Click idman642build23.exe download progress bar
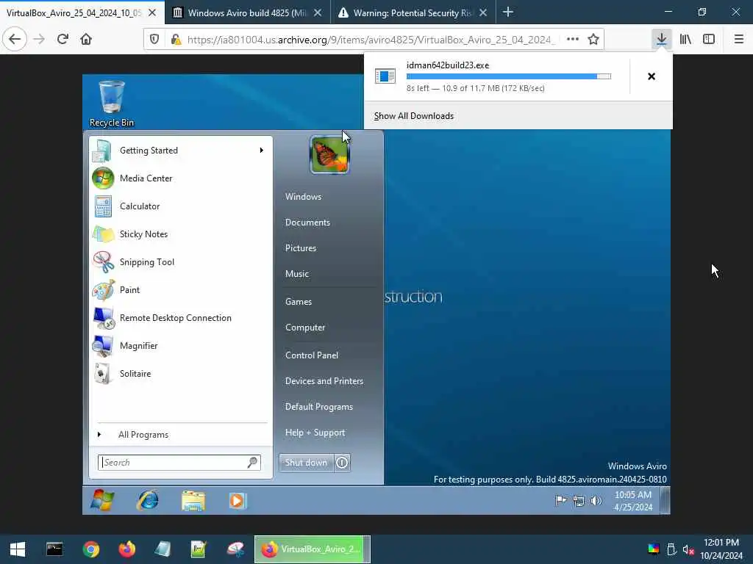Screen dimensions: 753x564 pos(509,76)
